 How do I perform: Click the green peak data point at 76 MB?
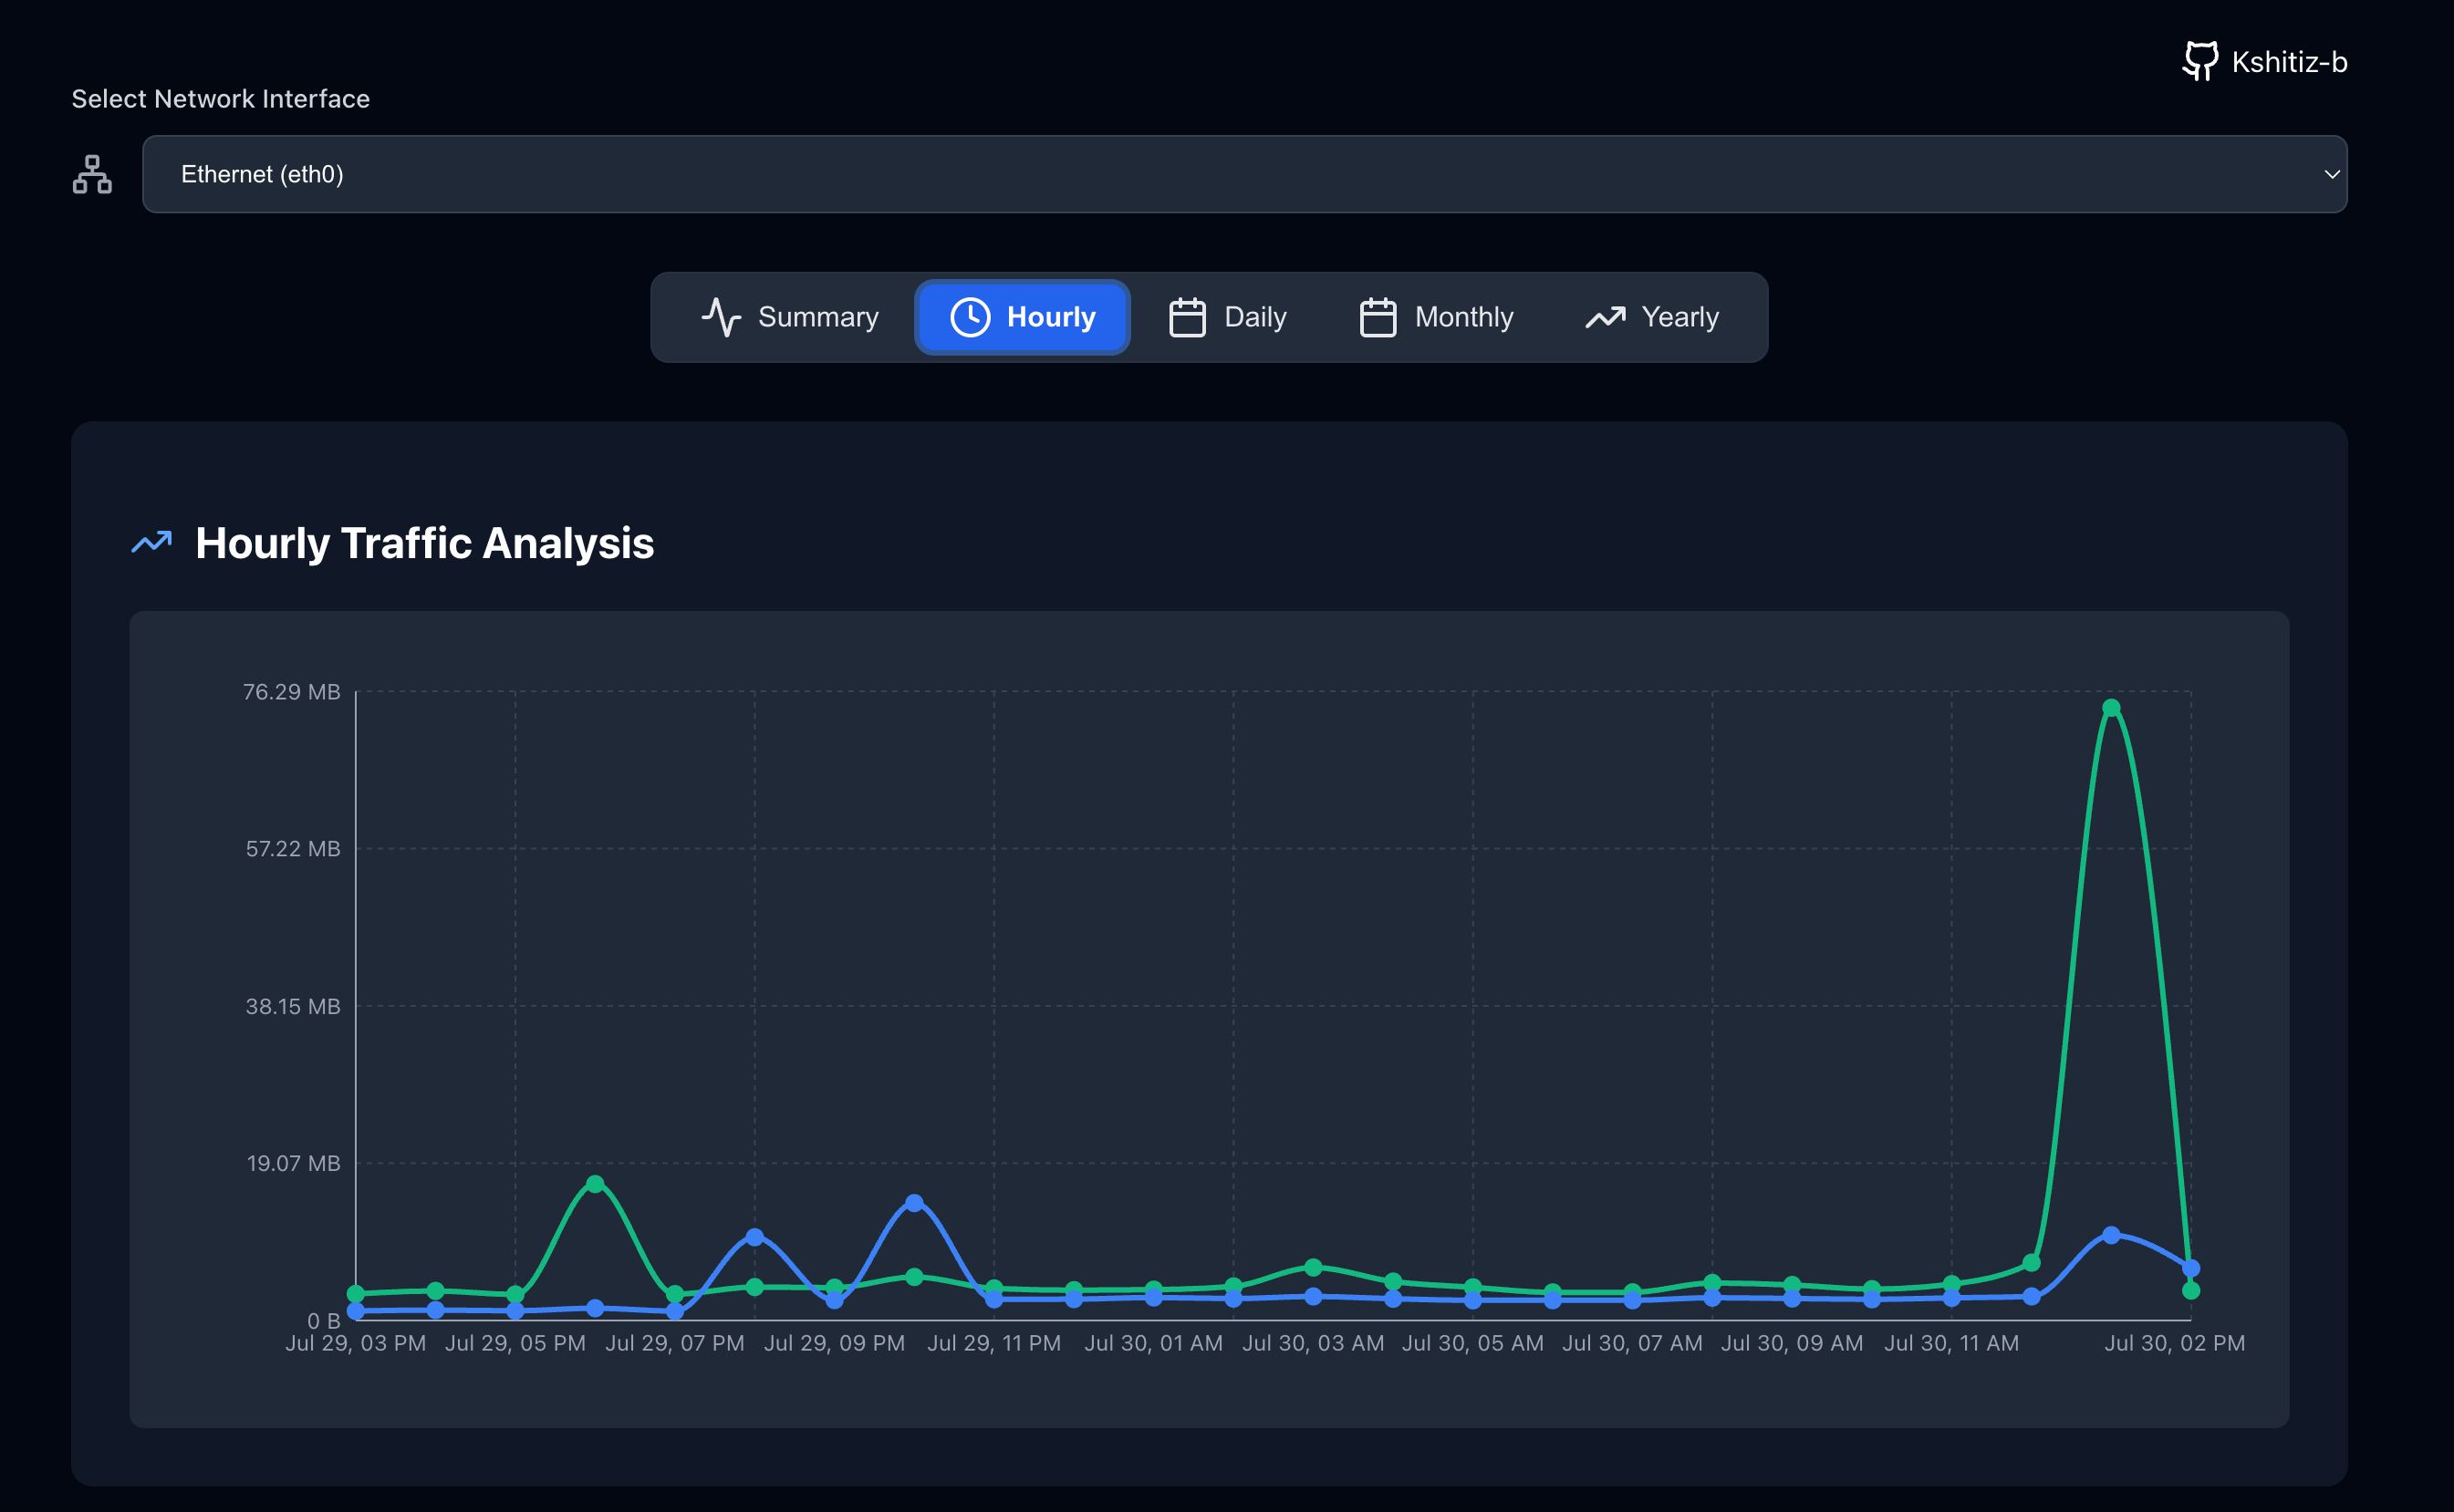click(2111, 708)
